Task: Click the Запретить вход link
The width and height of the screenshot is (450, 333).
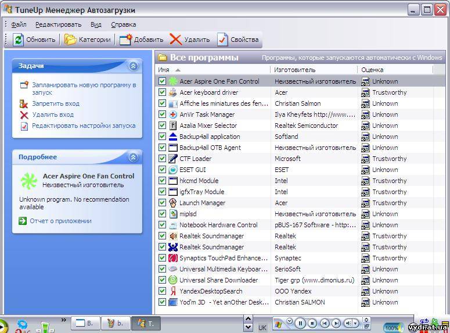Action: click(x=56, y=103)
